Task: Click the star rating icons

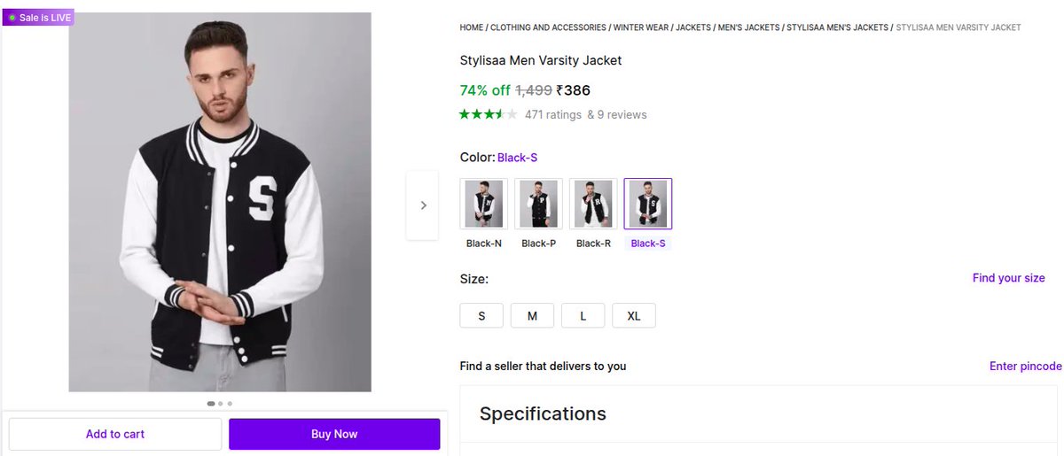Action: pyautogui.click(x=488, y=114)
